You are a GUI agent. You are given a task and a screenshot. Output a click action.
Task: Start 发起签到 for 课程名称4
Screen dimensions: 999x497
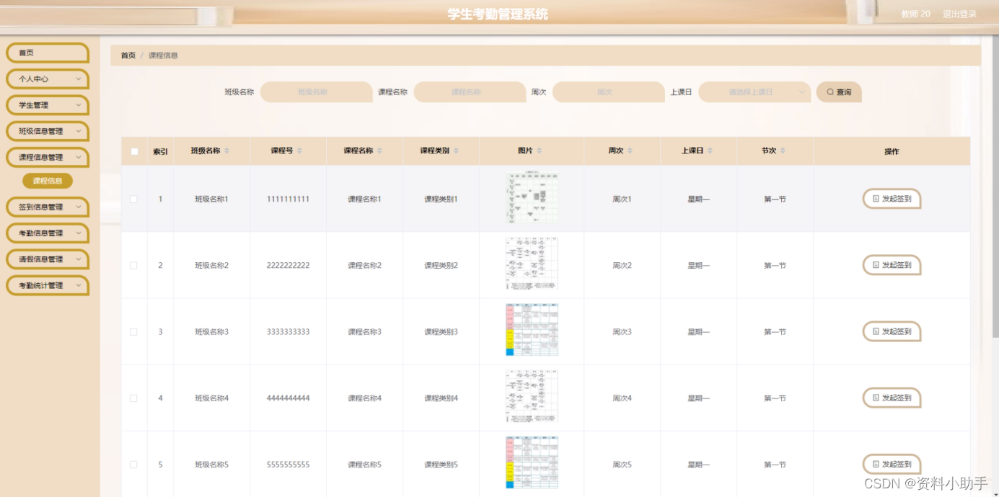point(892,398)
